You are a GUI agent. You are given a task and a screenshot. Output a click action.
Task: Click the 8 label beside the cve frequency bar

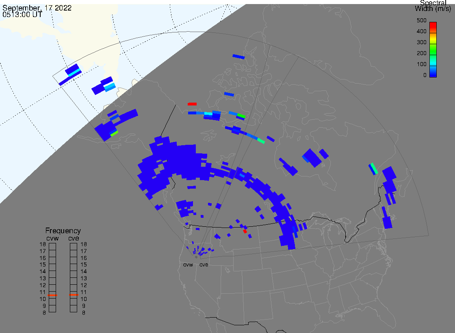[84, 313]
